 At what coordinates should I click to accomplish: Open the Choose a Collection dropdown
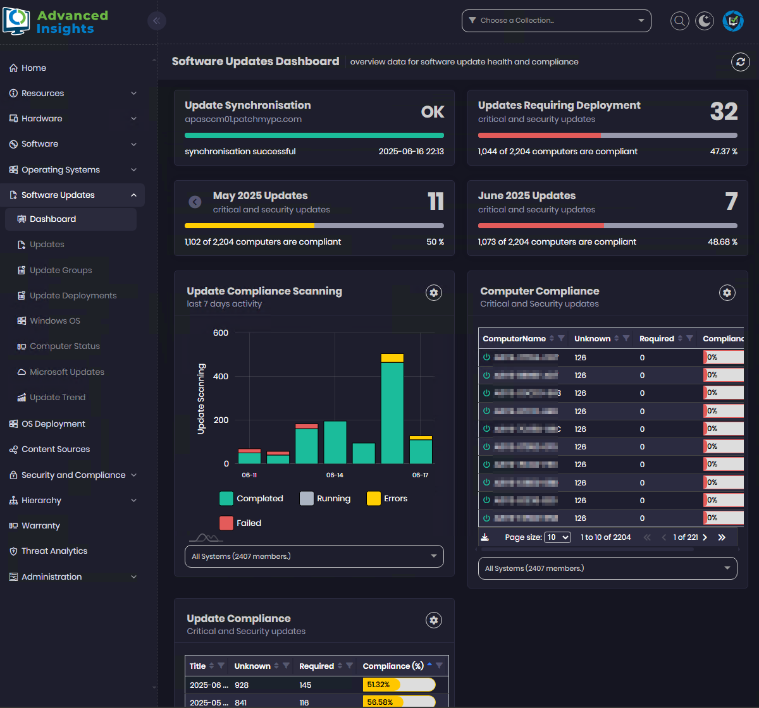556,20
